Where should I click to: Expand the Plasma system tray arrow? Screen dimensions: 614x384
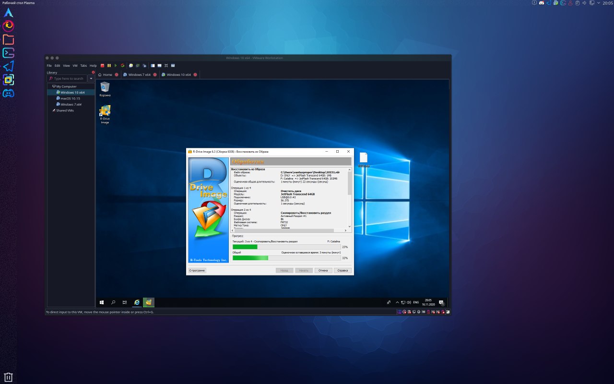[598, 3]
